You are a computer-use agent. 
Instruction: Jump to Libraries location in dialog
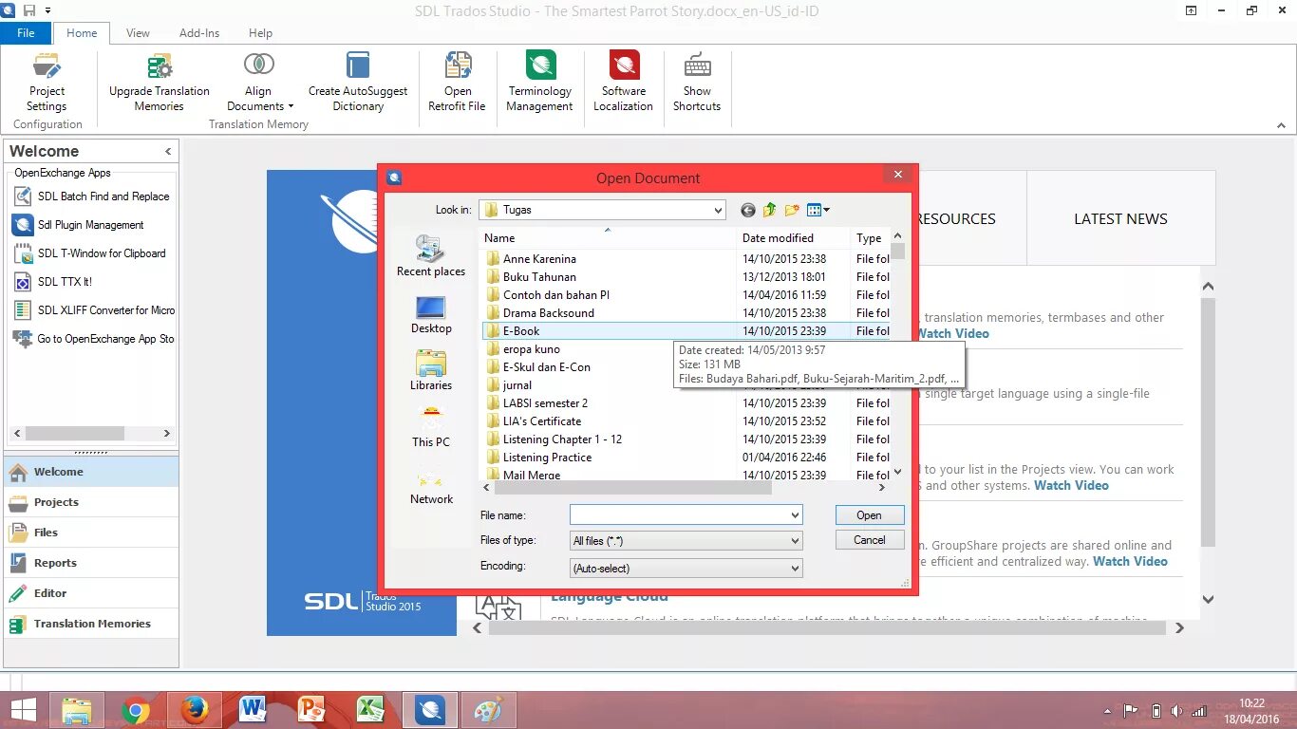[431, 370]
